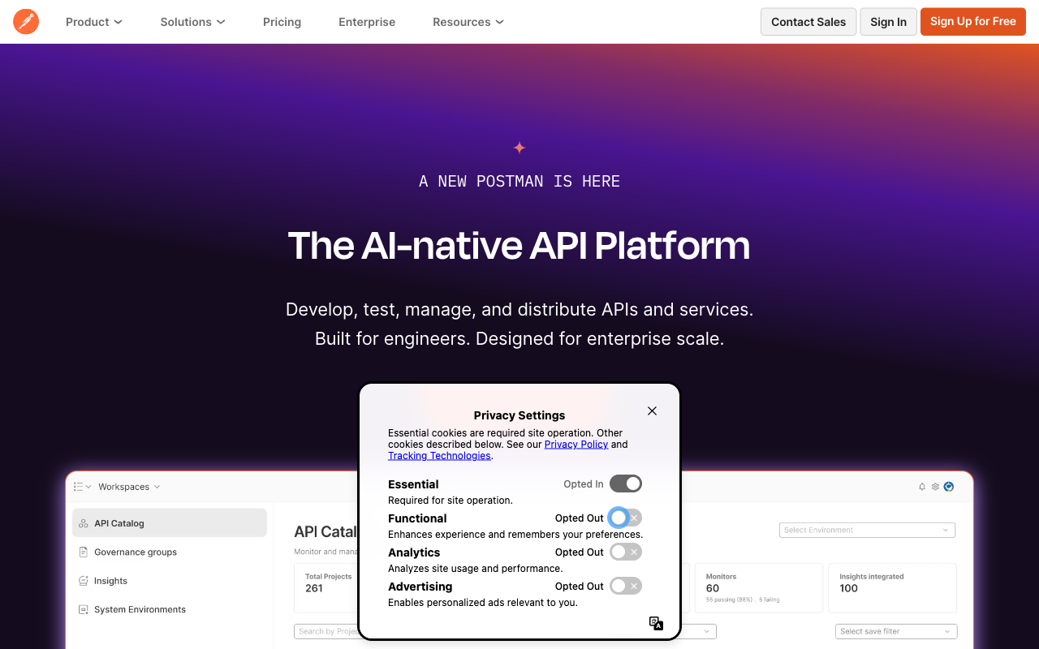This screenshot has height=649, width=1039.
Task: Open the Tracking Technologies link
Action: 439,456
